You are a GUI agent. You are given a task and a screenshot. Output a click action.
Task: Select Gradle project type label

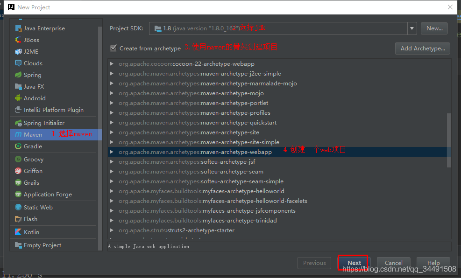[x=33, y=146]
